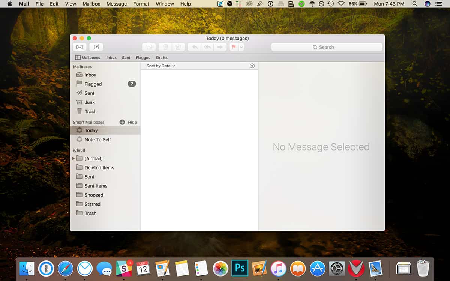The height and width of the screenshot is (281, 450).
Task: Open the Apple menu
Action: point(9,4)
